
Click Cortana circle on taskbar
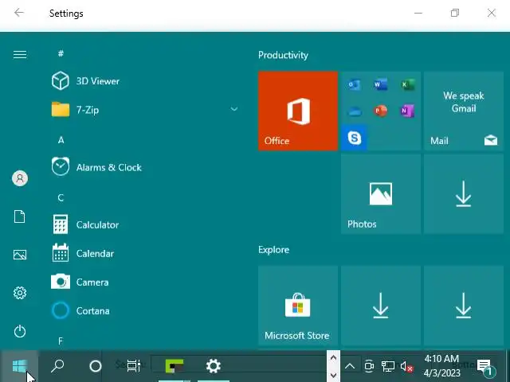point(96,366)
